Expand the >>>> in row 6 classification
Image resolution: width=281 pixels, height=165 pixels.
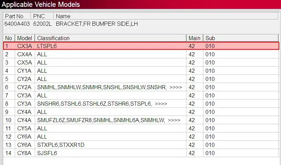click(x=176, y=87)
